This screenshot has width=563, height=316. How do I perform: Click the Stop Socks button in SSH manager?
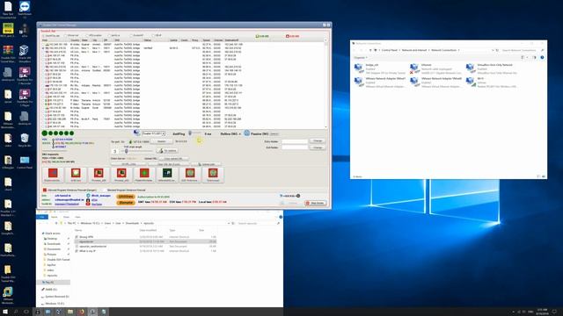point(316,203)
